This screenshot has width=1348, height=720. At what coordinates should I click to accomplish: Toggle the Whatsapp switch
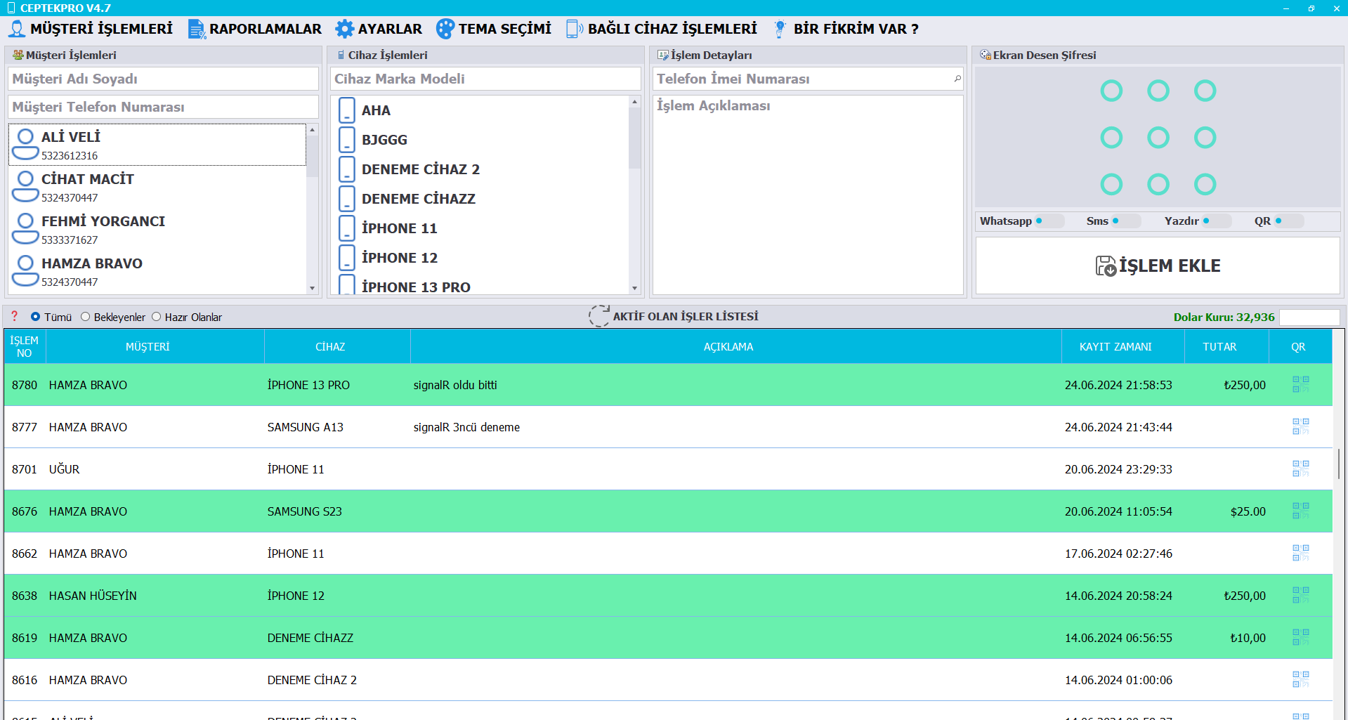1049,221
